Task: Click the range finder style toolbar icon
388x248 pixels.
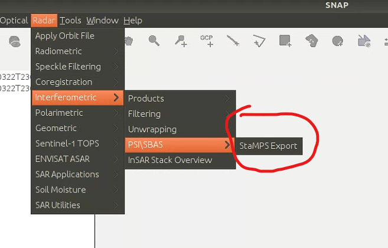Action: click(x=364, y=41)
